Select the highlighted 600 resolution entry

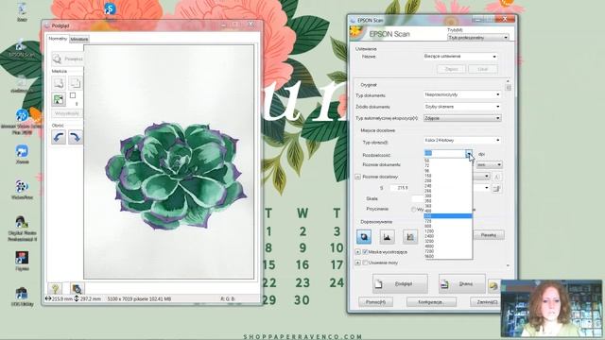(448, 216)
